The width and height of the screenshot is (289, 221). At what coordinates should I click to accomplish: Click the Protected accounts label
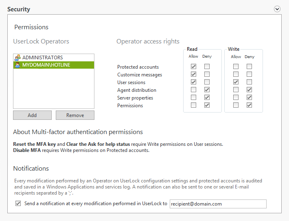coord(138,67)
